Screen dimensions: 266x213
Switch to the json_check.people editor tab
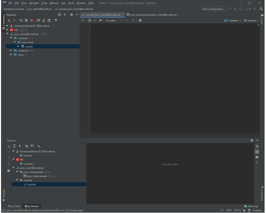tap(151, 15)
